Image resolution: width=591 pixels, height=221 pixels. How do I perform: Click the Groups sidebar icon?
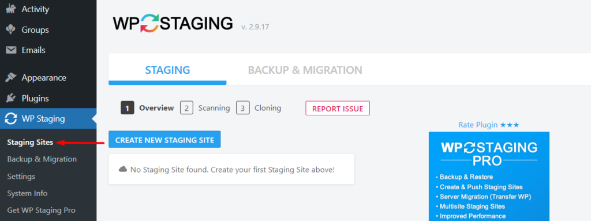(11, 30)
